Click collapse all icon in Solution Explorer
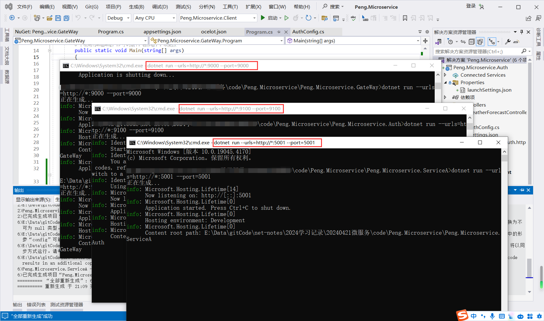The image size is (544, 321). coord(472,41)
